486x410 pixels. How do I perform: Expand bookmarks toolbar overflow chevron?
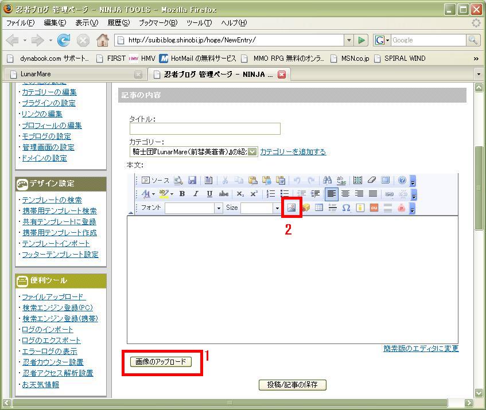pyautogui.click(x=476, y=58)
